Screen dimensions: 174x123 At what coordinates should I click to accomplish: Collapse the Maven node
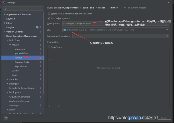pos(10,45)
